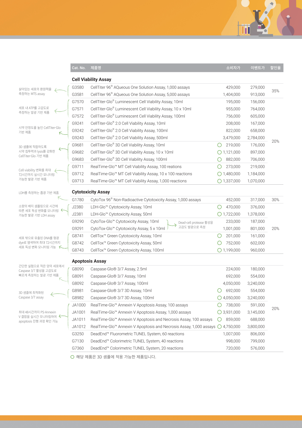This screenshot has height=428, width=302.
Task: Click the 할인율 column header
Action: 275,68
